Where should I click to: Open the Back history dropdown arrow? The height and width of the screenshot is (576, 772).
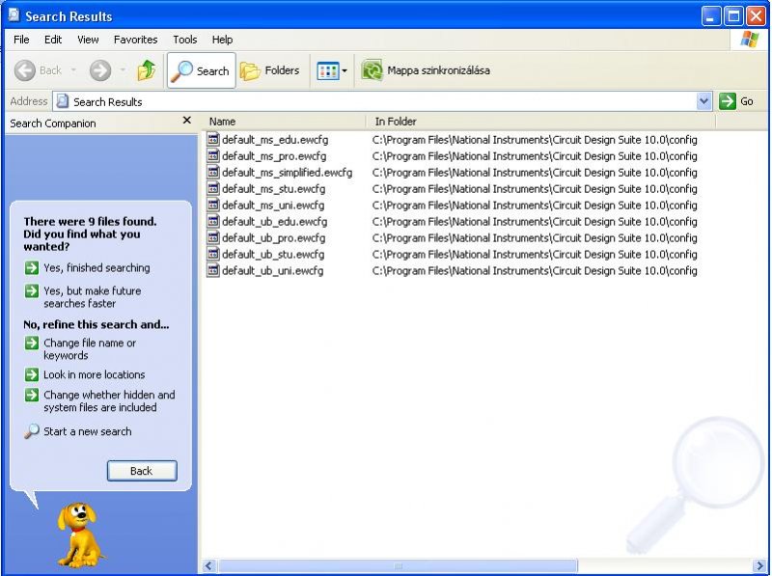pos(73,70)
